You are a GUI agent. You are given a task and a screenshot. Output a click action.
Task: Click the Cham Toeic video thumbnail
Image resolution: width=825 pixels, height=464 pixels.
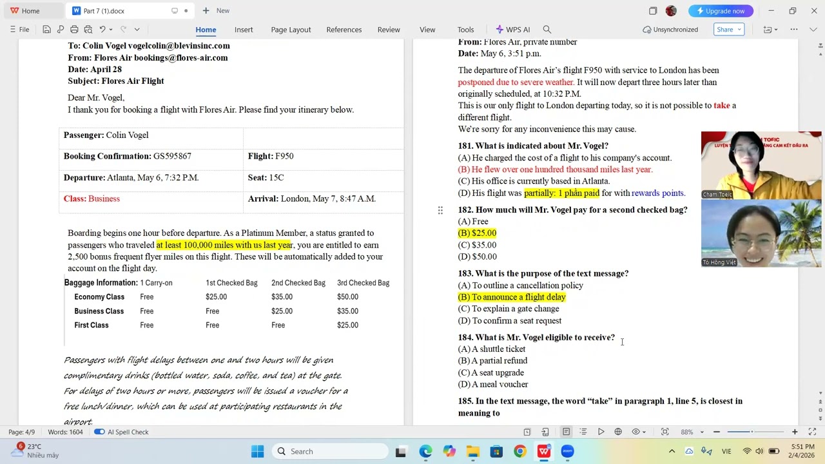[x=761, y=165]
